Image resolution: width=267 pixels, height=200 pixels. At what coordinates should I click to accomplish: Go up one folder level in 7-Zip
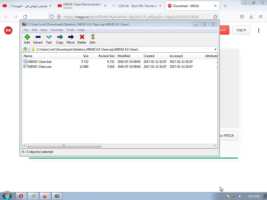click(x=25, y=49)
